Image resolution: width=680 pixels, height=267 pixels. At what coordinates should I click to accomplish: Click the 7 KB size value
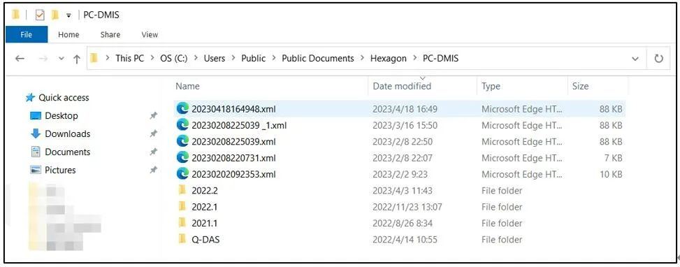(x=613, y=158)
